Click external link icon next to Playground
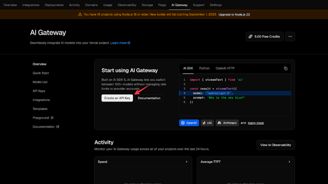Screen dimensions: 328x184 coord(52,118)
